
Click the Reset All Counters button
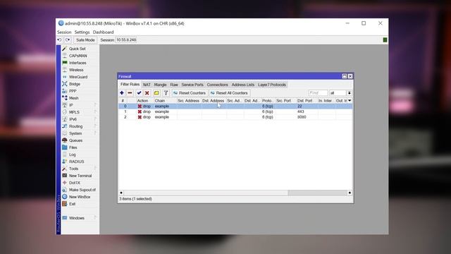[229, 93]
